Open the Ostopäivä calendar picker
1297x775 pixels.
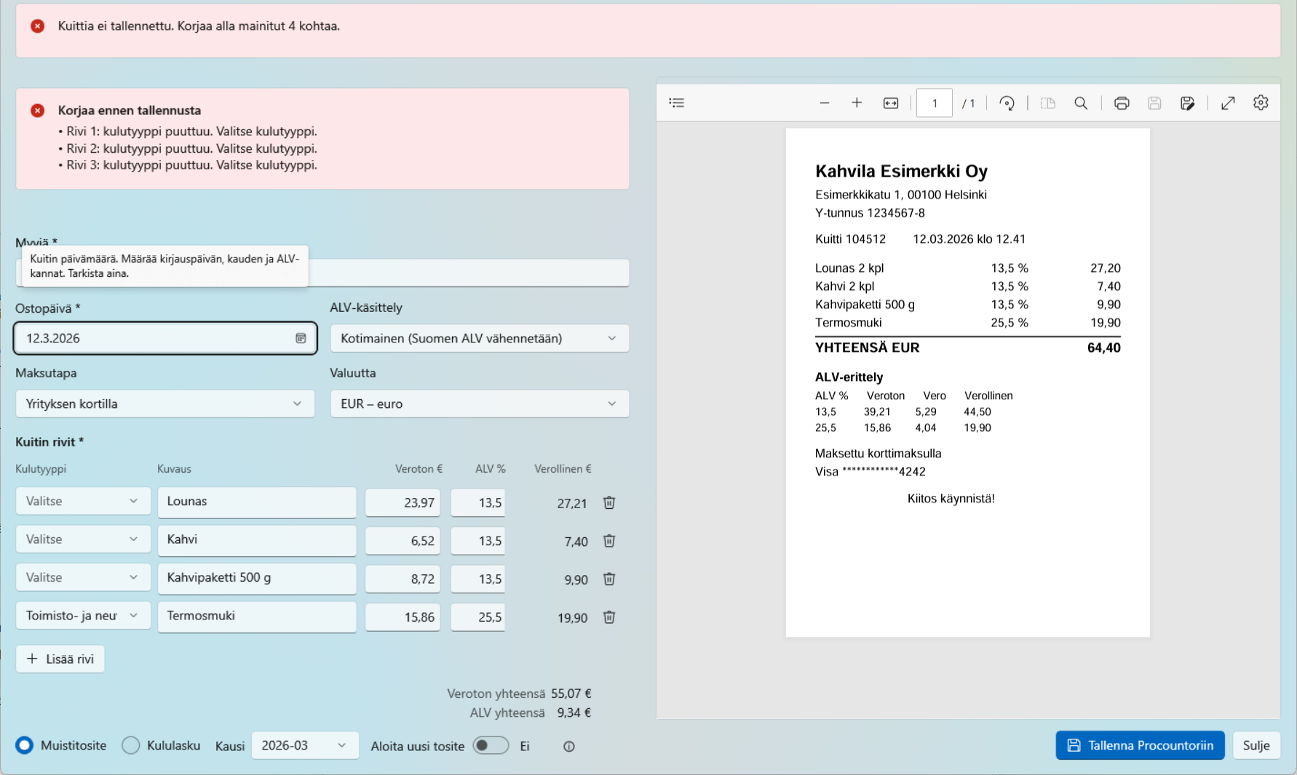click(301, 338)
